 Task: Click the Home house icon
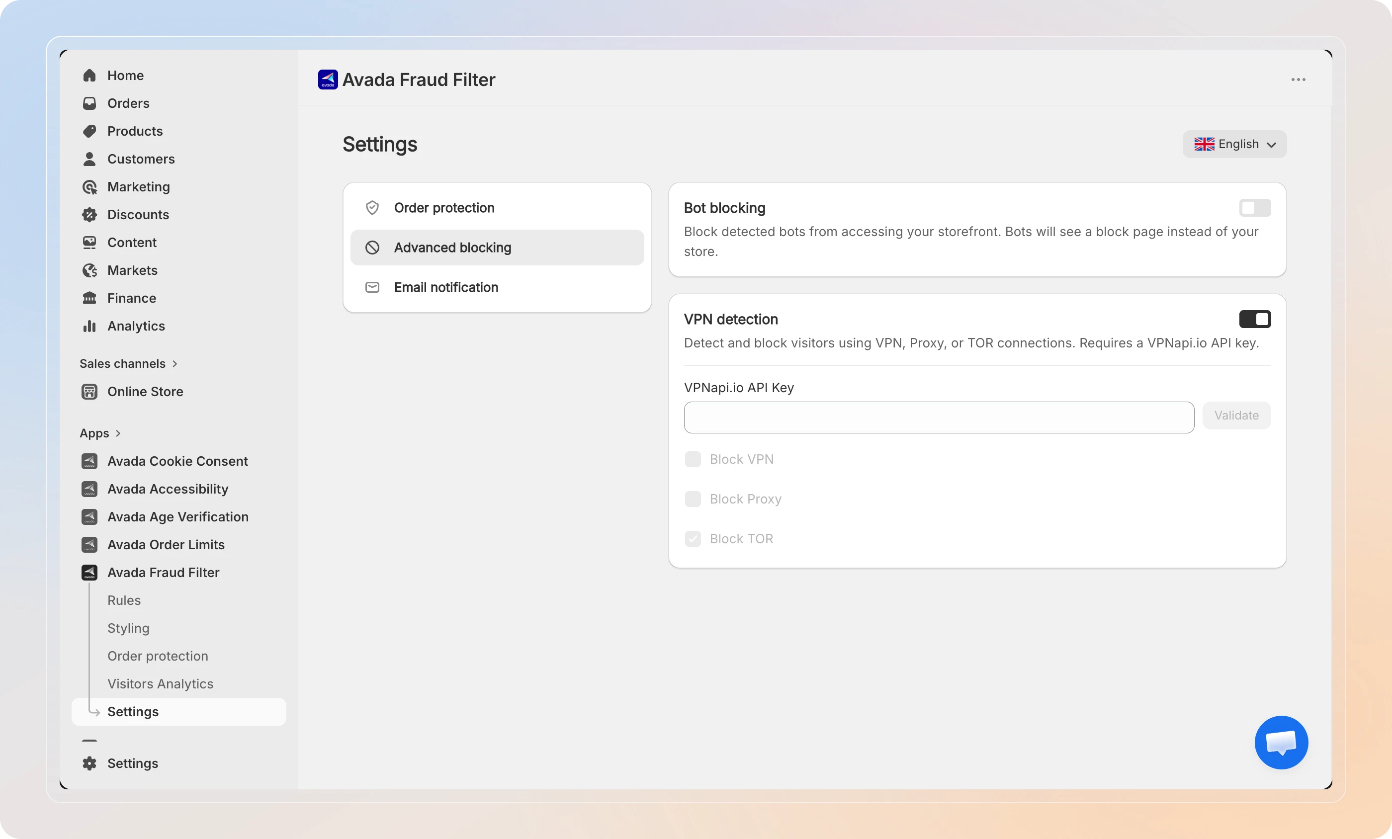pyautogui.click(x=89, y=75)
